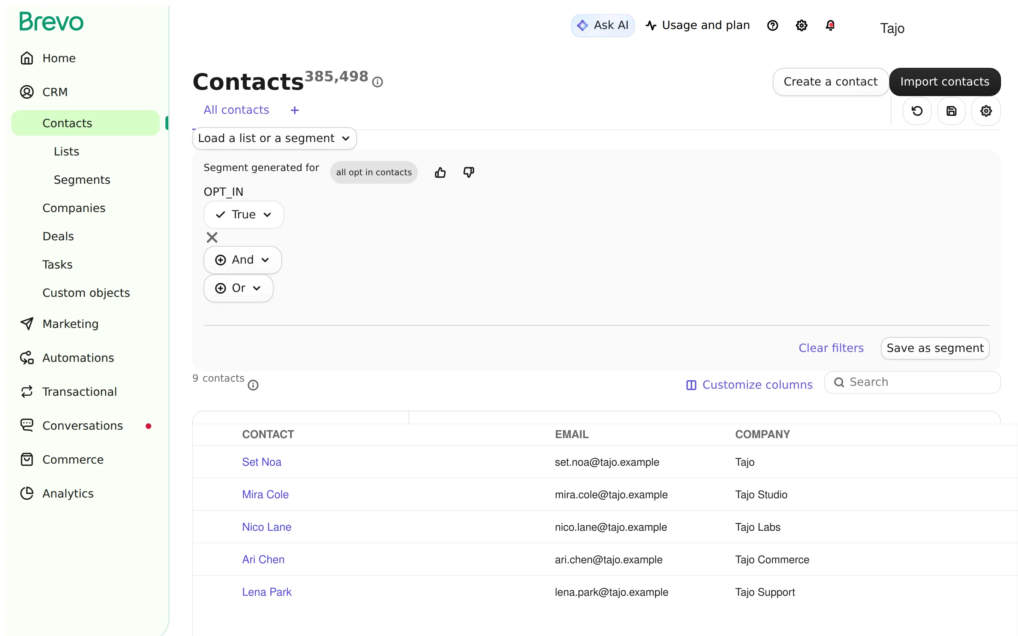The image size is (1018, 636).
Task: Open contact Set Noa
Action: pos(262,462)
